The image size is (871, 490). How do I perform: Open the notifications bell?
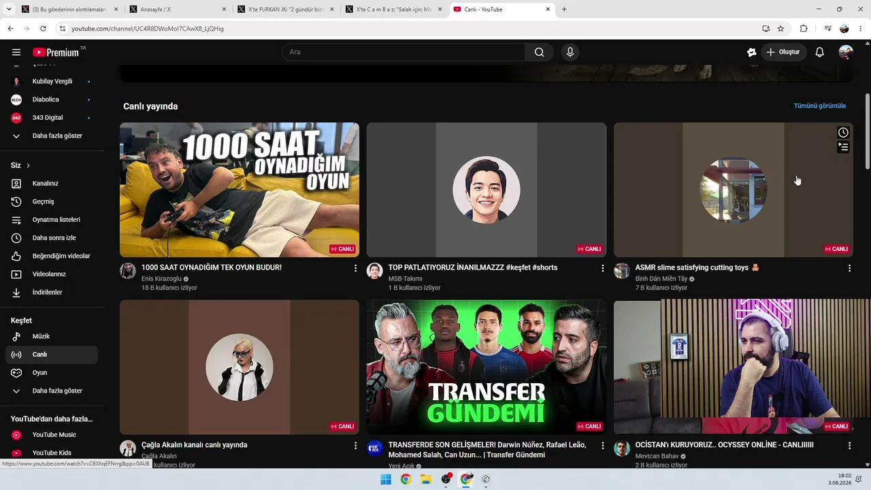click(820, 52)
